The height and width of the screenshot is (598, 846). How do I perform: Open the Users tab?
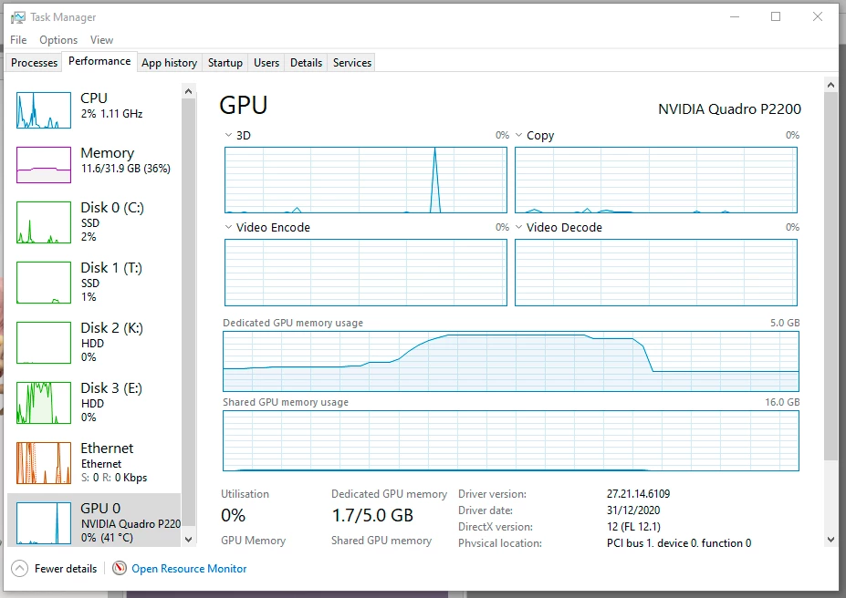click(x=266, y=63)
